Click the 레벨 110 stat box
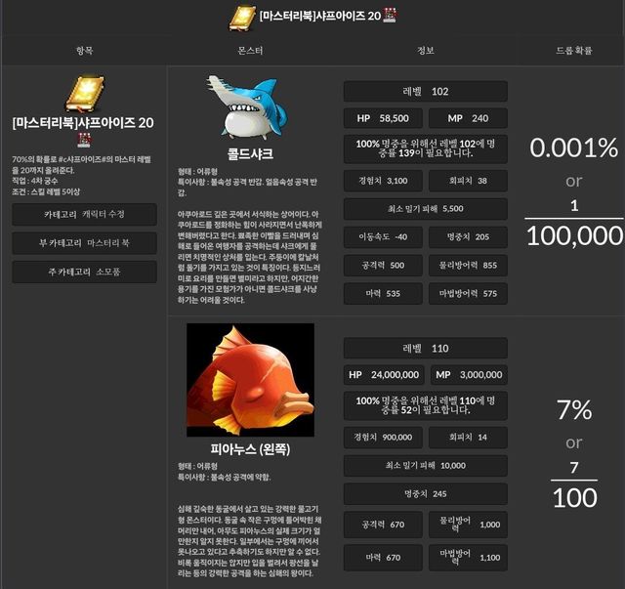625x589 pixels. coord(426,348)
